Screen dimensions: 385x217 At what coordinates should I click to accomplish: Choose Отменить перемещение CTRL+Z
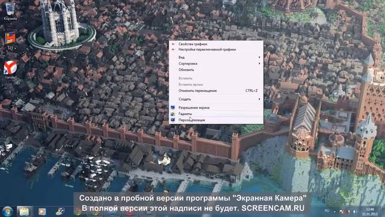(x=216, y=91)
